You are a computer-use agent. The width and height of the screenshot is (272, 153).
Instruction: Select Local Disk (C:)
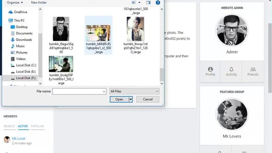point(26,65)
